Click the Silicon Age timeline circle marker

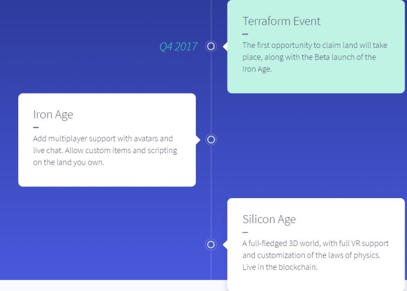click(x=211, y=245)
